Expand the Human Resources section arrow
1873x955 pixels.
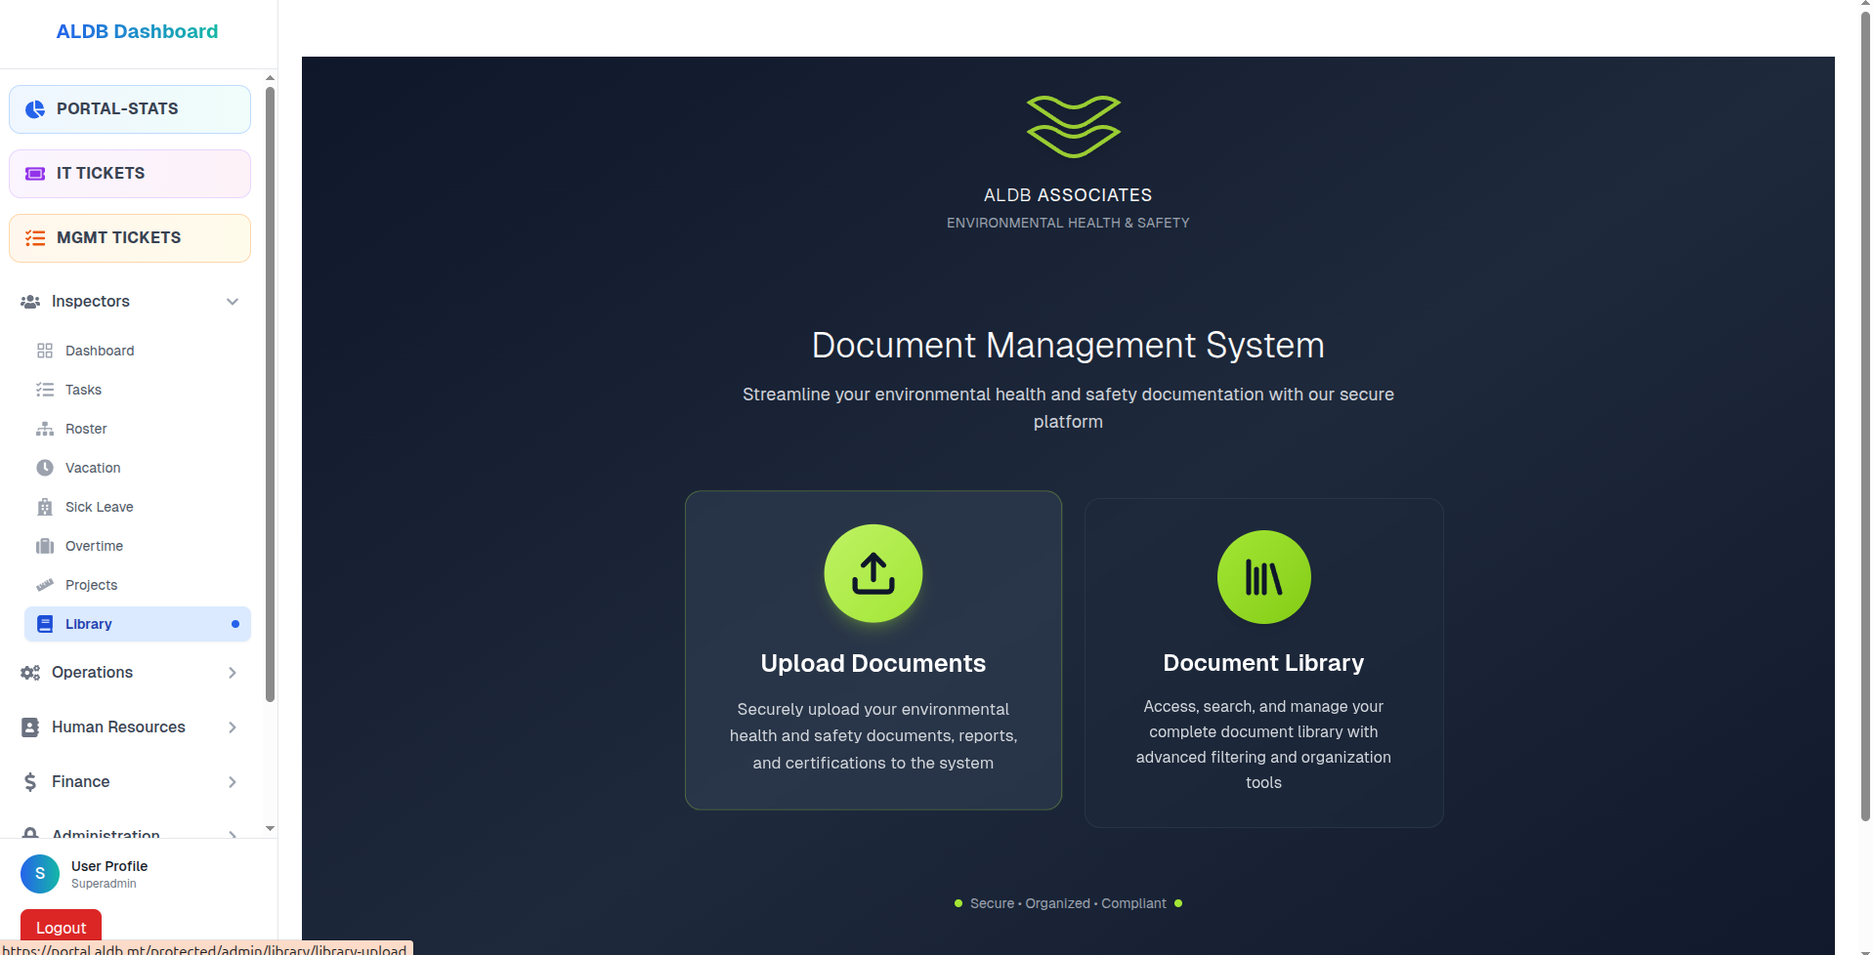point(233,727)
